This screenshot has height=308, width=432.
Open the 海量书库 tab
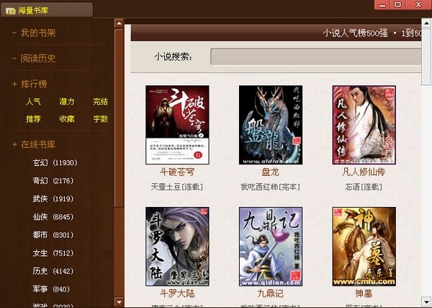46,10
